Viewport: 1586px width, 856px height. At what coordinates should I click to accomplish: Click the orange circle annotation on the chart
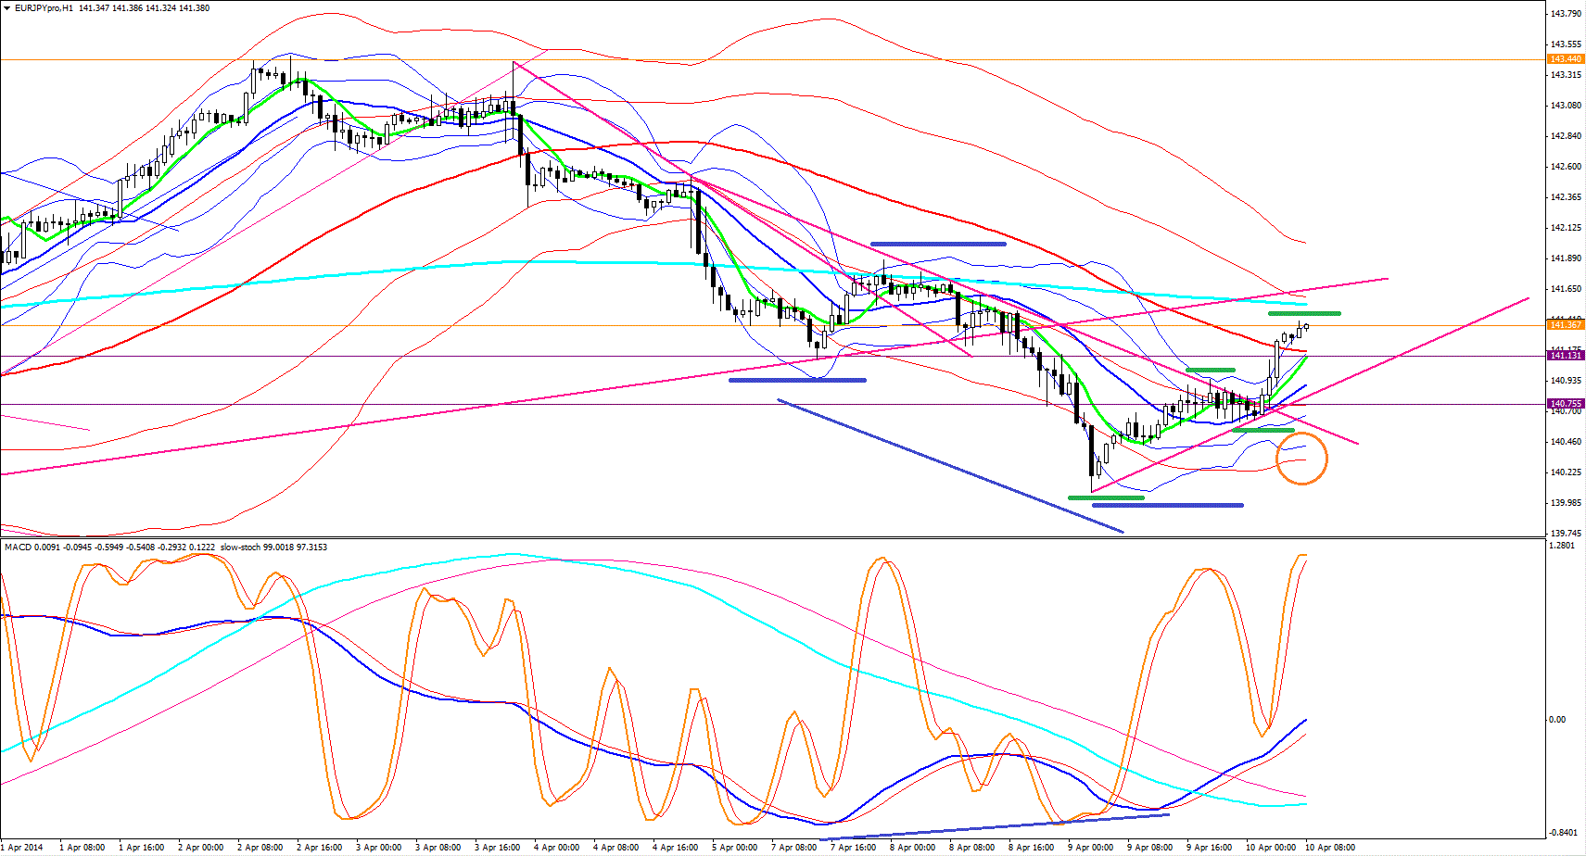1301,458
